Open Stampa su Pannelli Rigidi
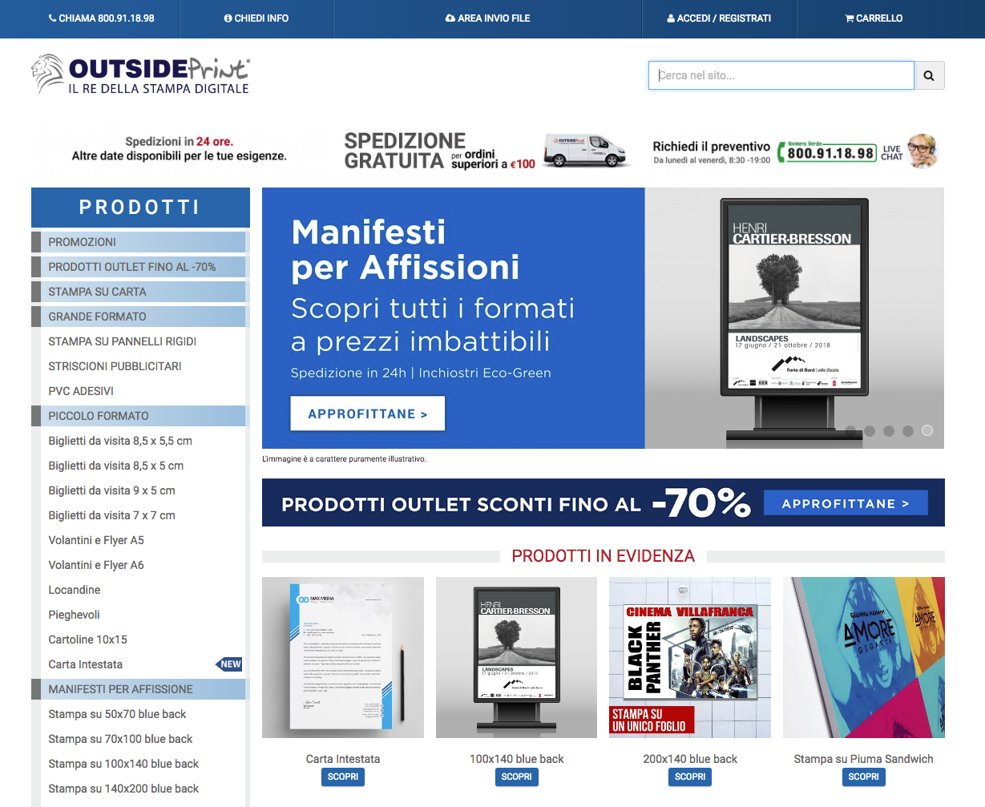 [x=123, y=341]
